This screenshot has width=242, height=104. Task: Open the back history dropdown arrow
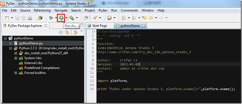(156, 18)
